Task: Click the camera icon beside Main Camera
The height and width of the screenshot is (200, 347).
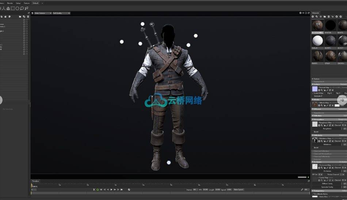Action: click(x=32, y=13)
